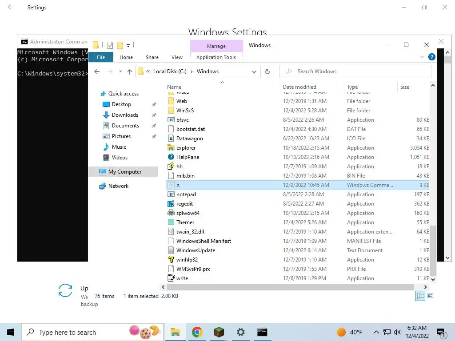Switch to details view layout
Screen dimensions: 455x341
(420, 296)
